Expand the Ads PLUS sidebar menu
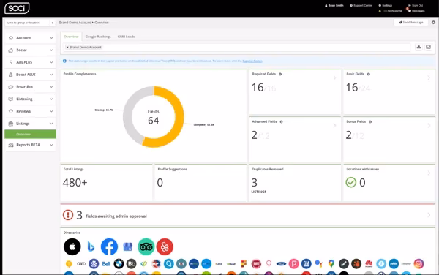 (x=30, y=62)
